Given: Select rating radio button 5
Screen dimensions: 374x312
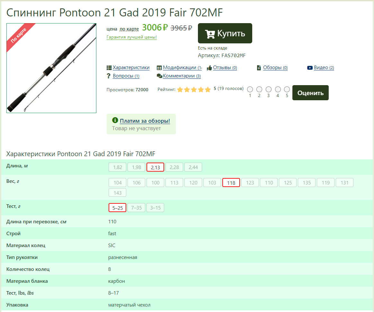Looking at the screenshot, I should pyautogui.click(x=287, y=89).
